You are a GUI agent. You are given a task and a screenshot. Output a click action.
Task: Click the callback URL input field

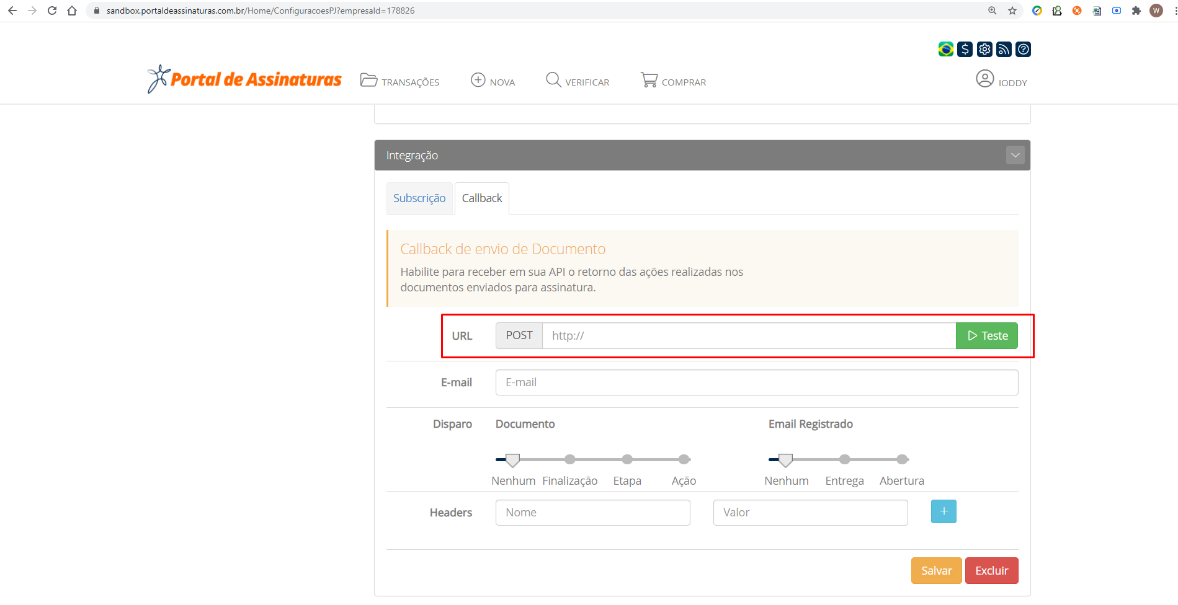[748, 335]
